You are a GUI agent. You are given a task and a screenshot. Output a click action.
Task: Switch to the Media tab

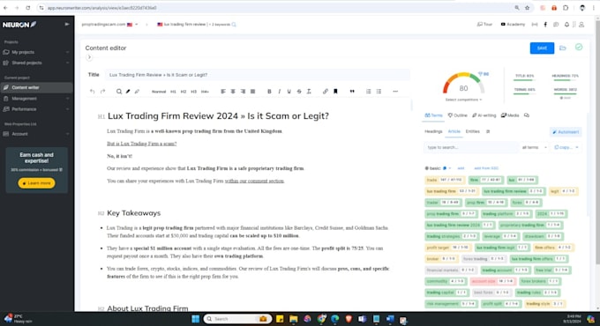pyautogui.click(x=510, y=115)
